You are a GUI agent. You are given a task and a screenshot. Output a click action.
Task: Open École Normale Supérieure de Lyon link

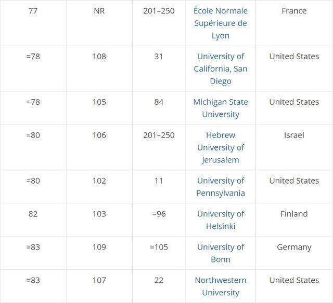coord(221,23)
